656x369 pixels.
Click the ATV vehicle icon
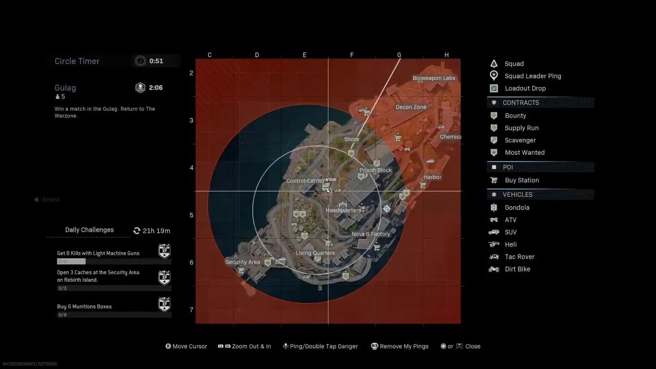pos(494,220)
